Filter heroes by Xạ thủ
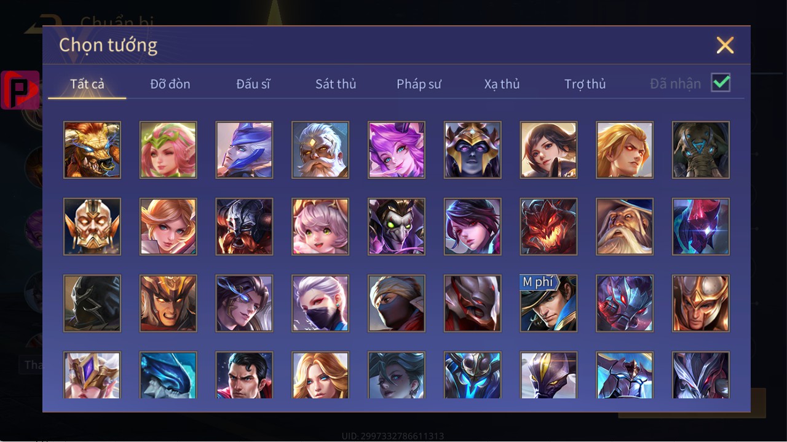This screenshot has width=787, height=442. (502, 84)
